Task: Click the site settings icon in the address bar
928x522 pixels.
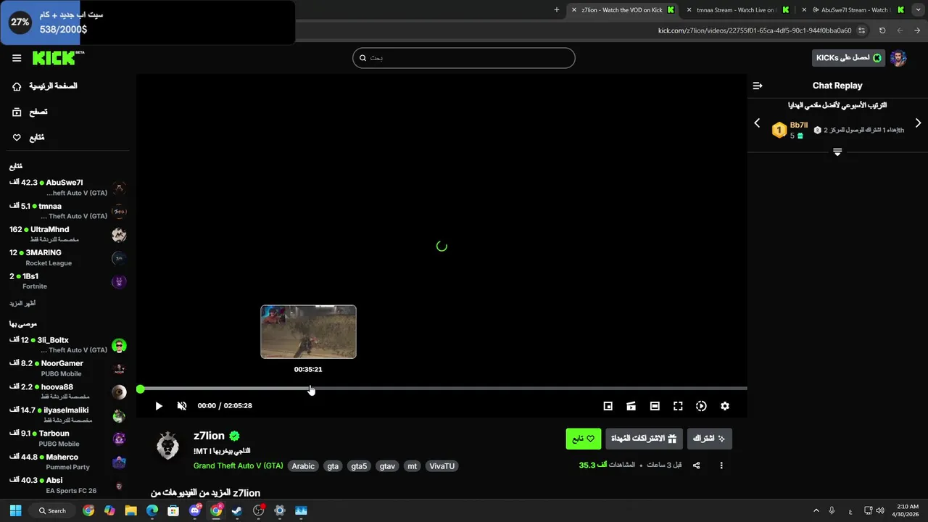Action: point(862,30)
